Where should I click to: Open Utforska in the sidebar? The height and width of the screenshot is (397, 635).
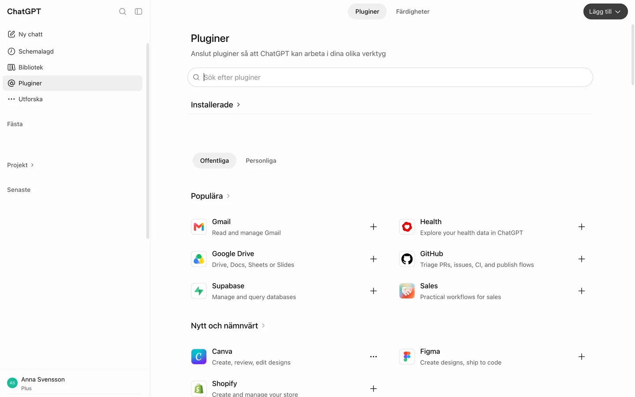click(72, 99)
